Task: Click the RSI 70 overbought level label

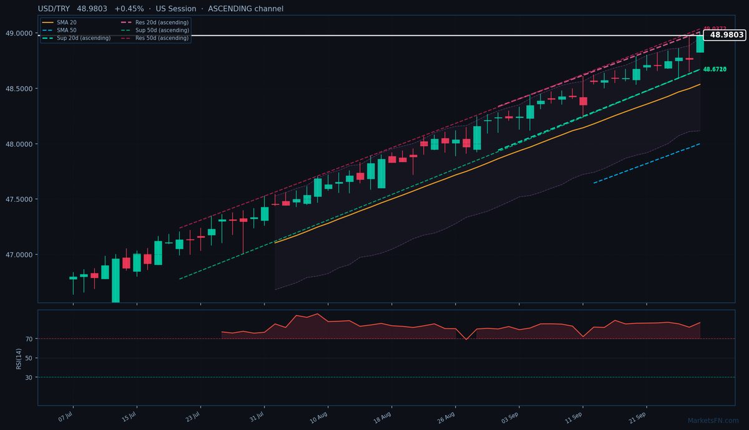Action: pos(29,339)
